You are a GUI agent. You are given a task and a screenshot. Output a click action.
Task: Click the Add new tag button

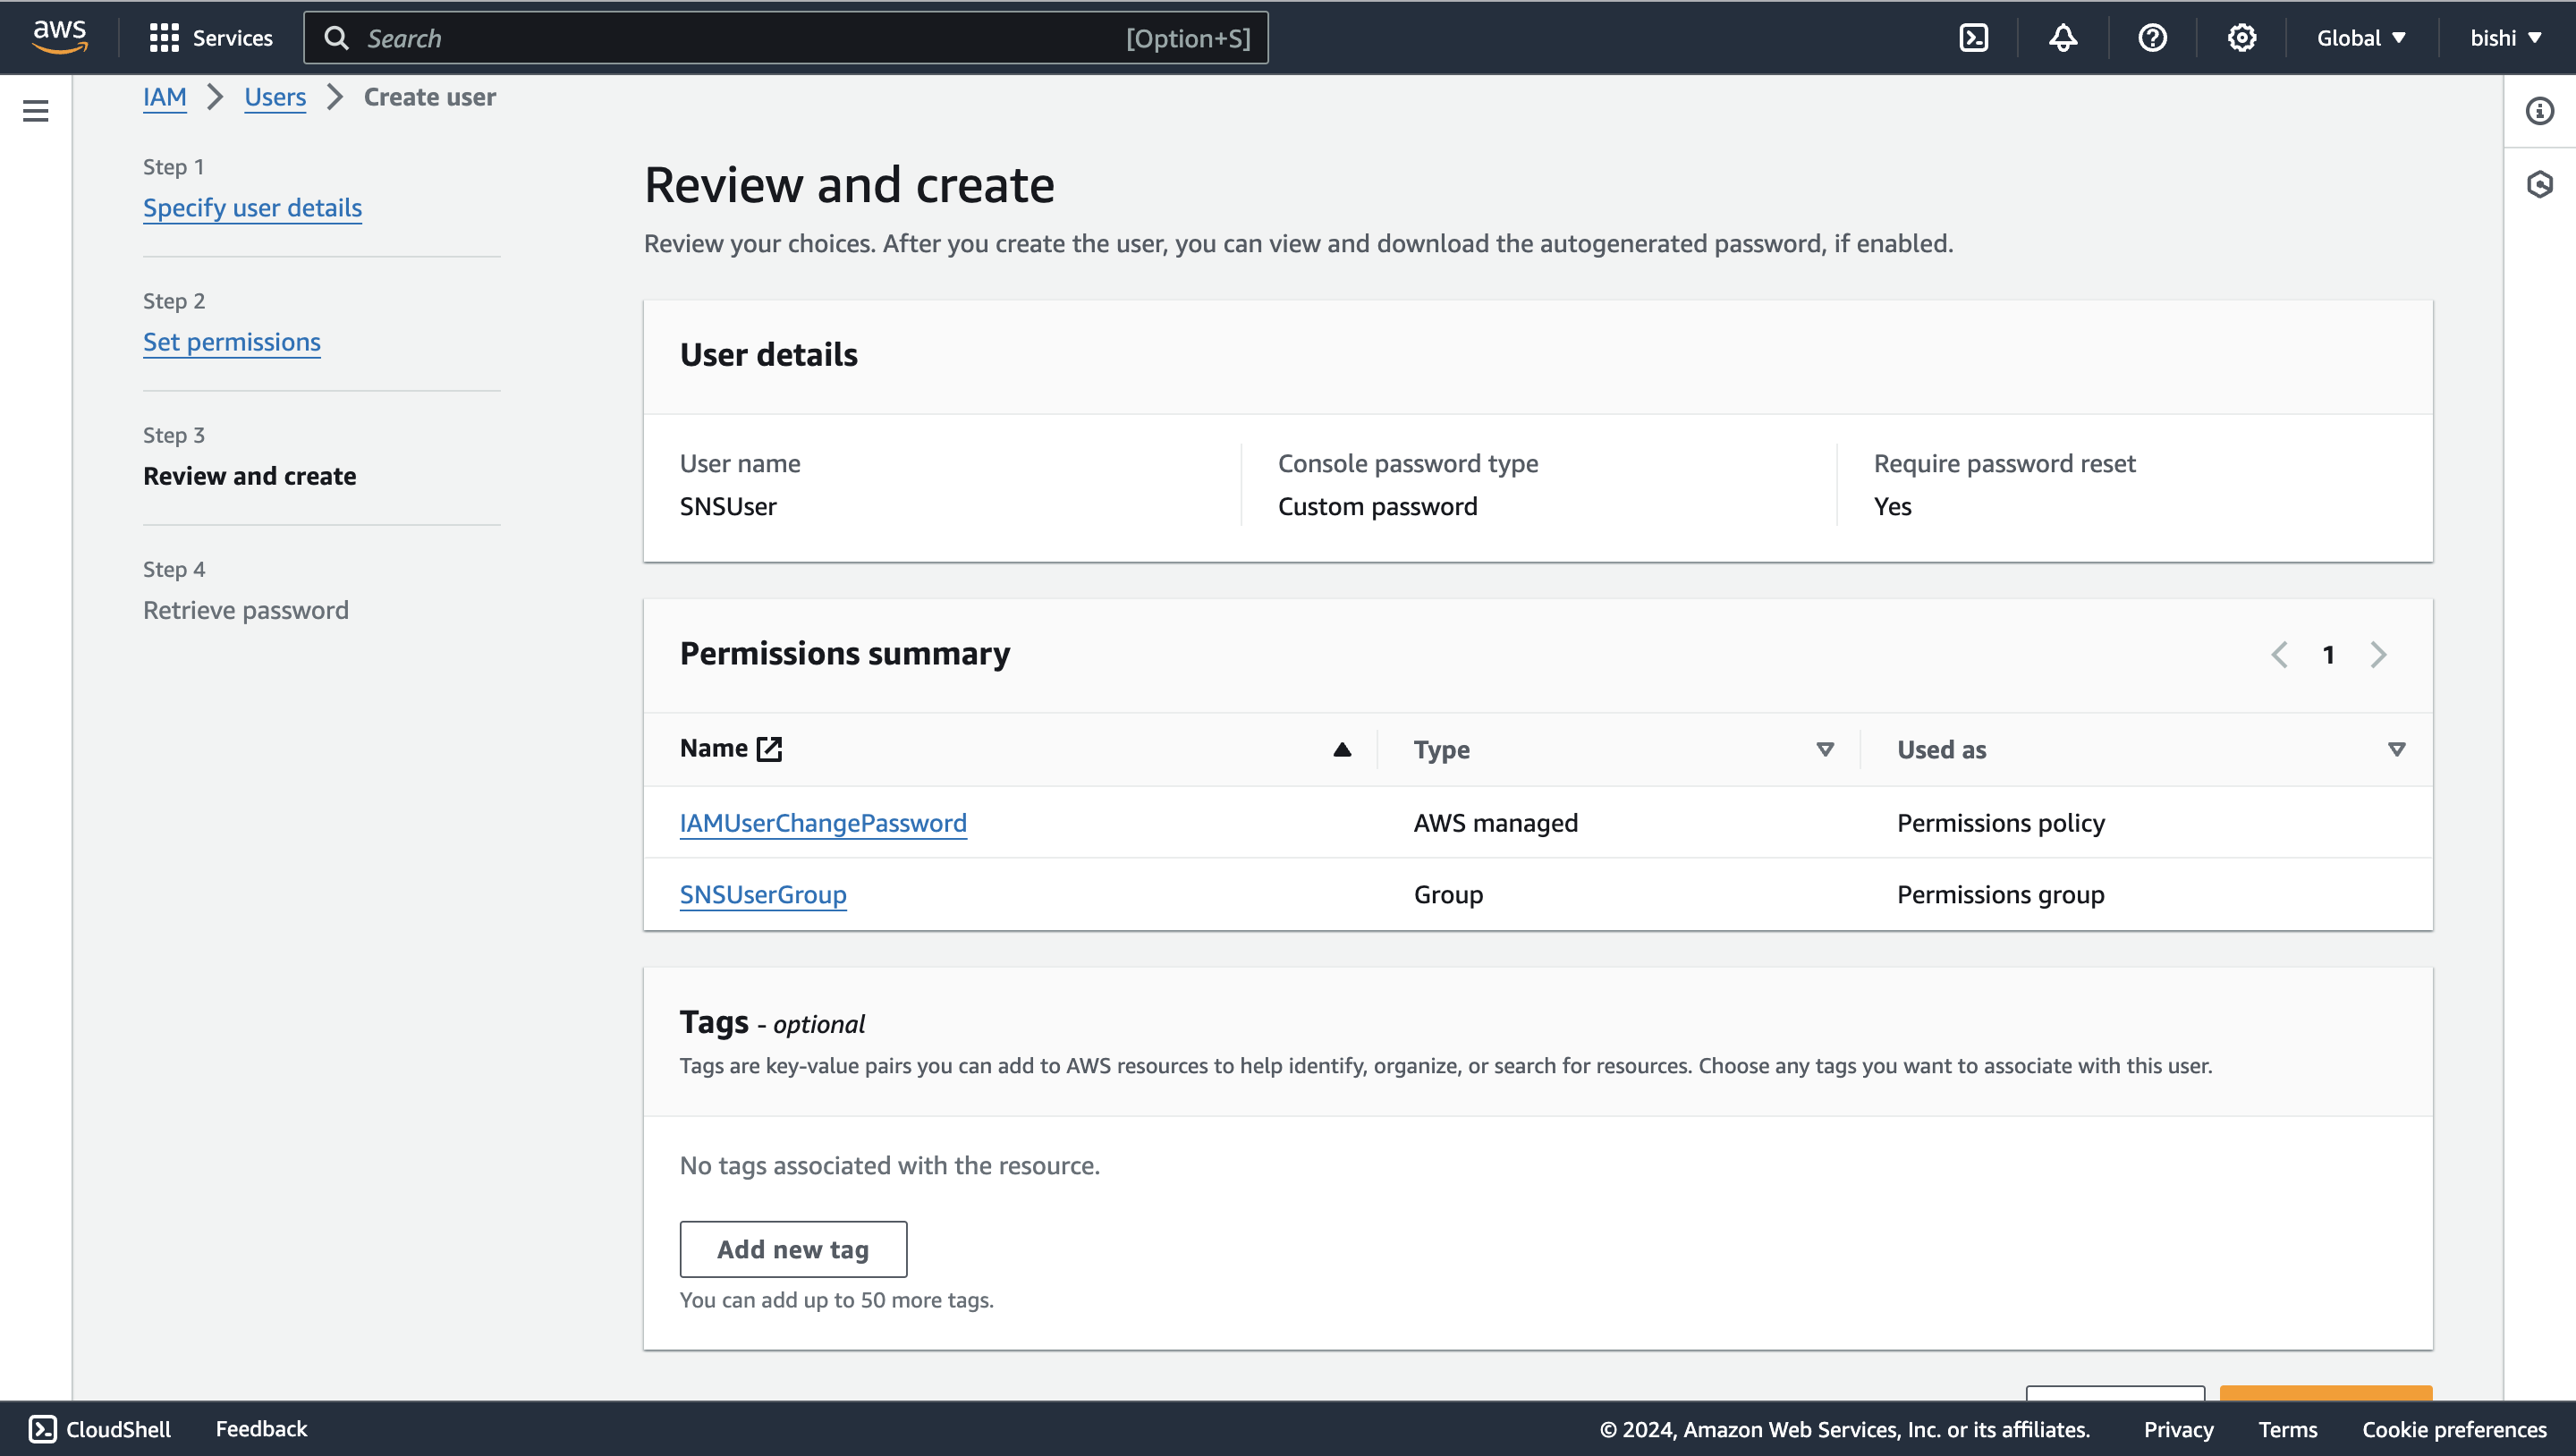pyautogui.click(x=793, y=1249)
